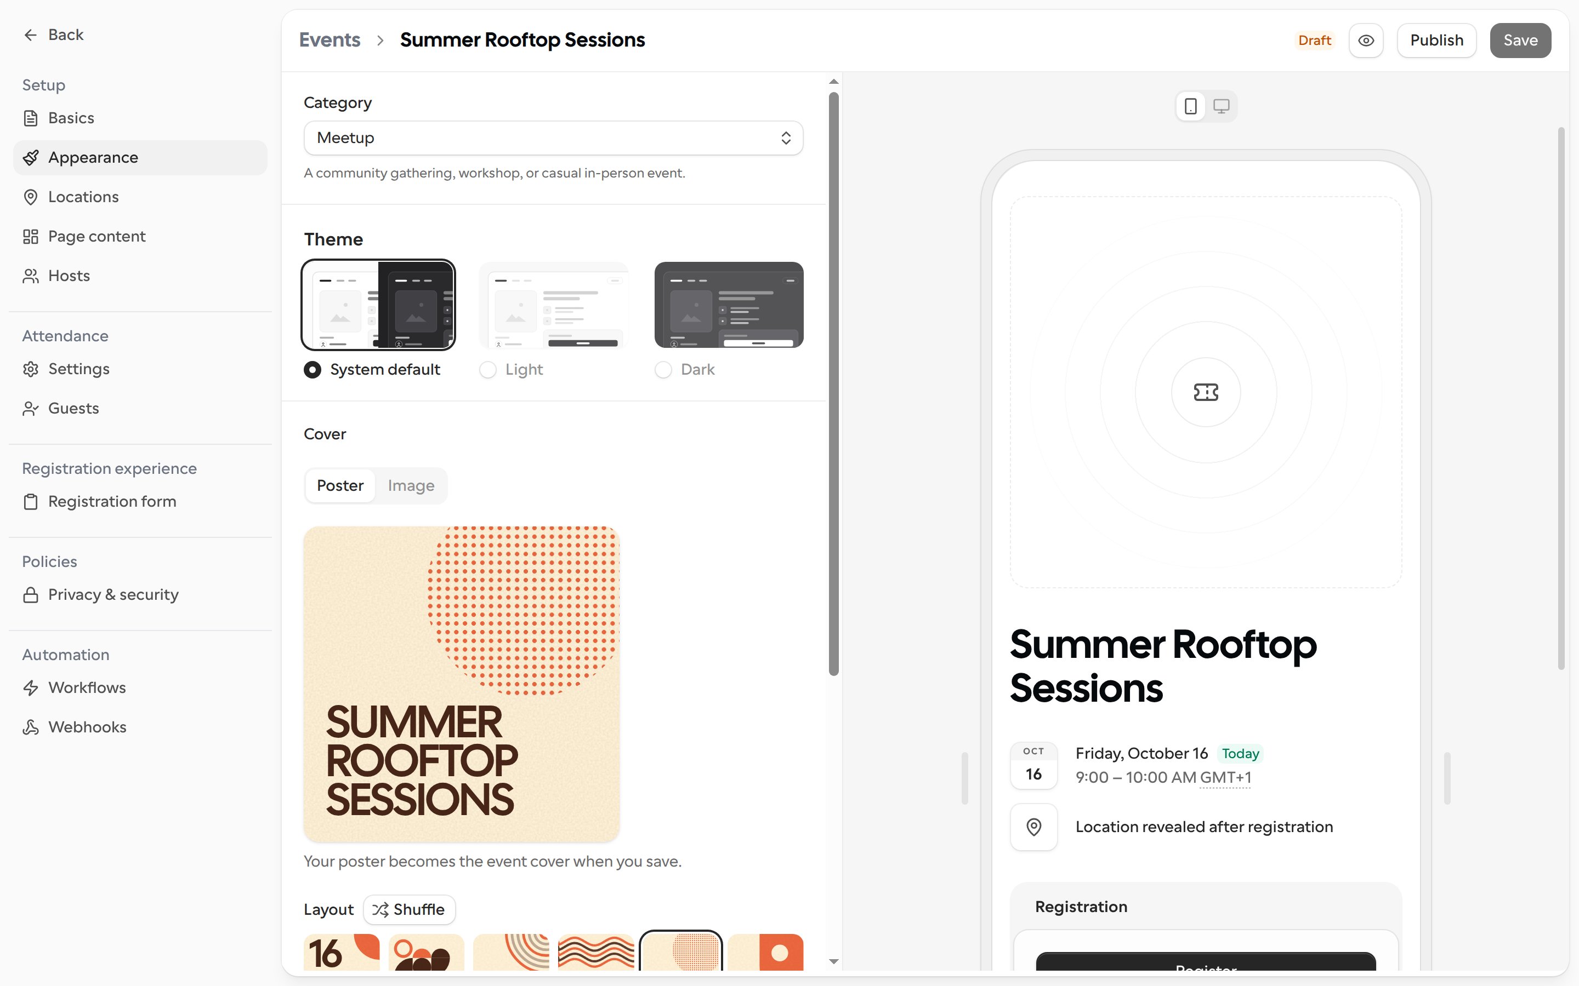
Task: Select the dotted circle layout swatch
Action: coord(680,951)
